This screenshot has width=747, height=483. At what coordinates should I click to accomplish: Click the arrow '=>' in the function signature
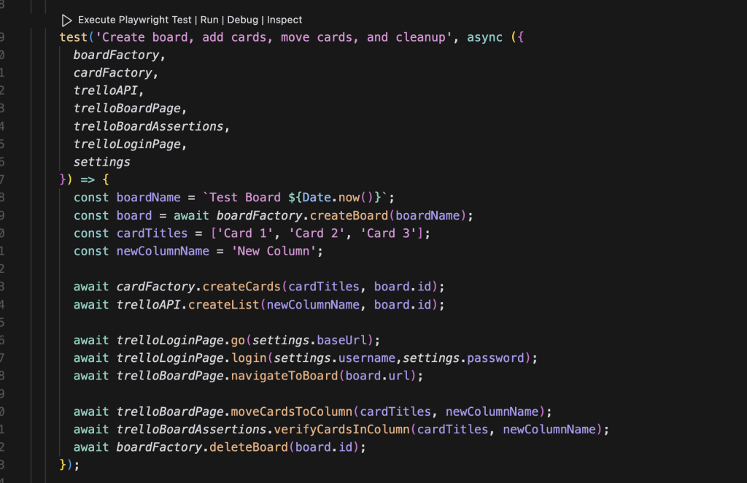pyautogui.click(x=88, y=180)
